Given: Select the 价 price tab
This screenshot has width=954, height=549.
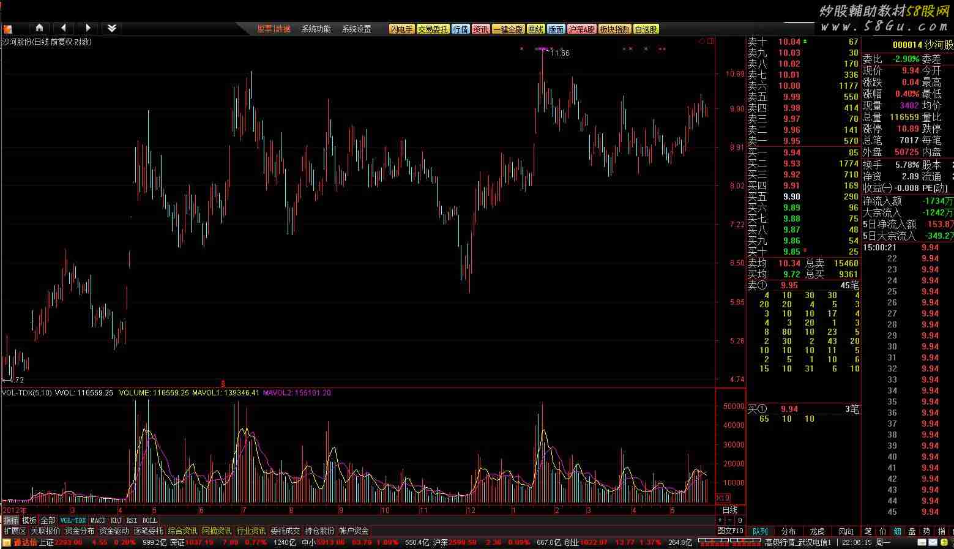Looking at the screenshot, I should pos(882,531).
